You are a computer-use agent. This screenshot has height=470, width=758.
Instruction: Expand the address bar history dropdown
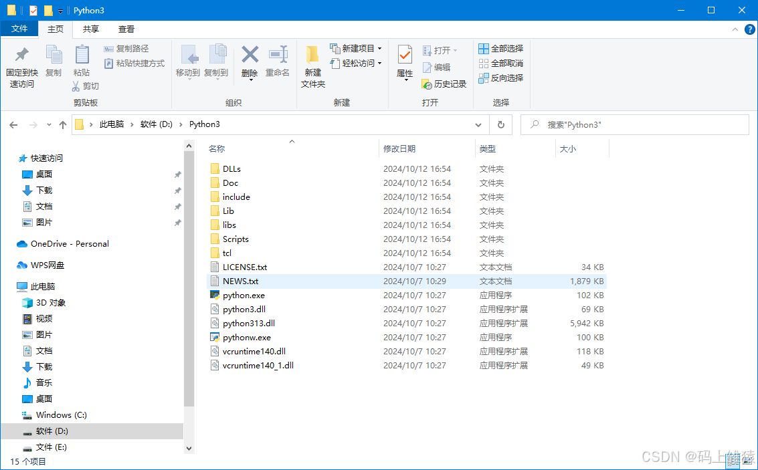(x=478, y=124)
